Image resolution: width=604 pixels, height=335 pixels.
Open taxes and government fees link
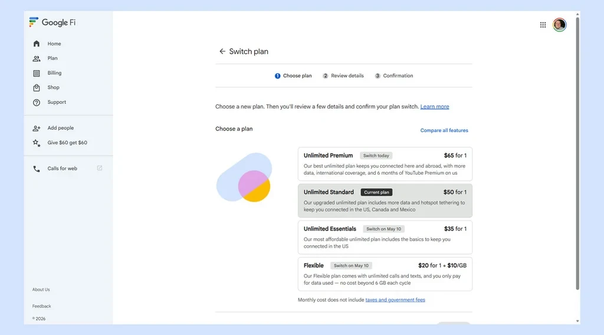point(395,300)
